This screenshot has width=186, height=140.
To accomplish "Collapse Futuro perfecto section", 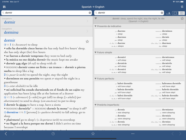I will point(95,79).
